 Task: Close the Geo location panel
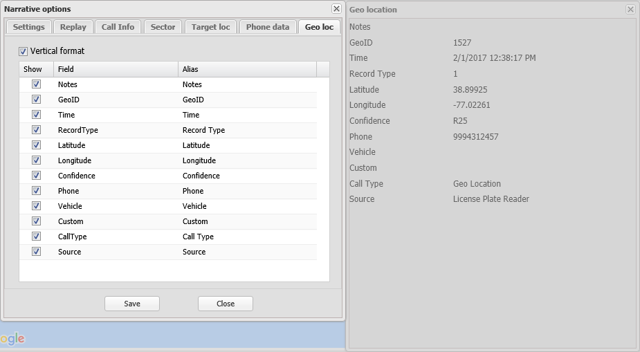pyautogui.click(x=630, y=10)
